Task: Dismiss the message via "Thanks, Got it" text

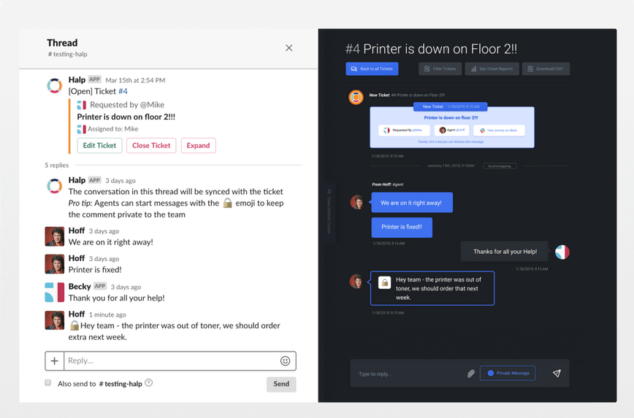Action: 451,142
